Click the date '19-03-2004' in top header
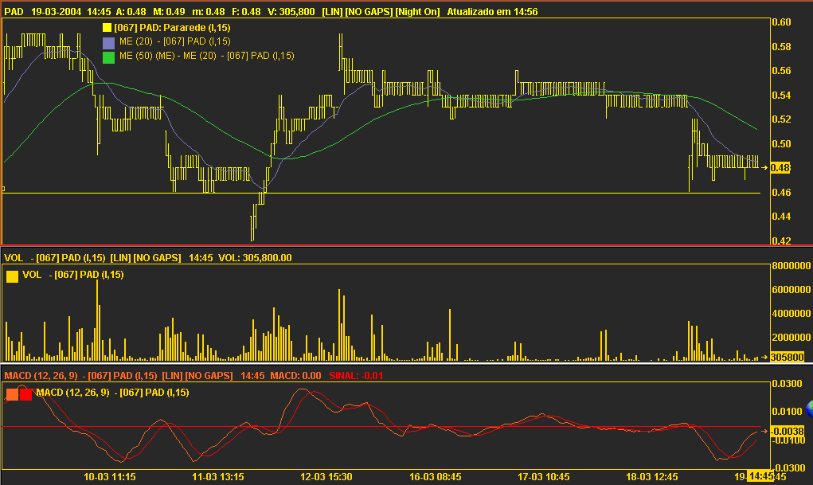 coord(56,11)
